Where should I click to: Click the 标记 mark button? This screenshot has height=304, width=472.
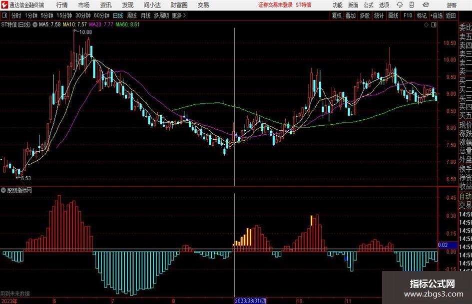422,15
